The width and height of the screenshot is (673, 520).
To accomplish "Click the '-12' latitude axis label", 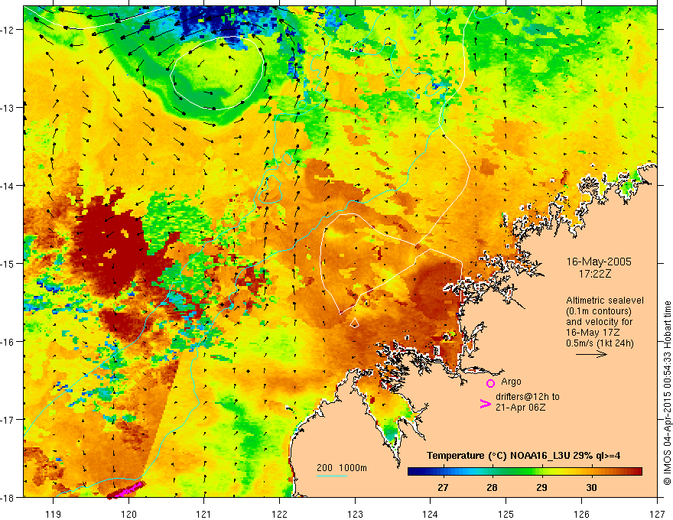I will tap(8, 30).
